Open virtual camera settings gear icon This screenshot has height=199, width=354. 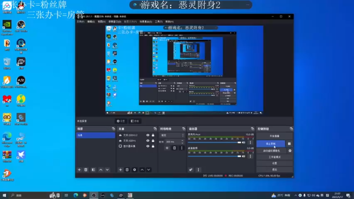[x=290, y=151]
